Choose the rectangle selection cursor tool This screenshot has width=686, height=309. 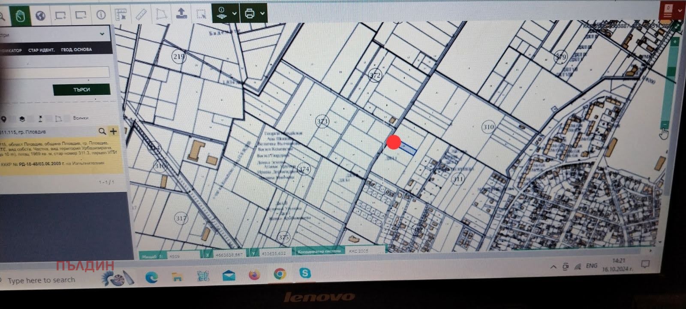[x=201, y=14]
